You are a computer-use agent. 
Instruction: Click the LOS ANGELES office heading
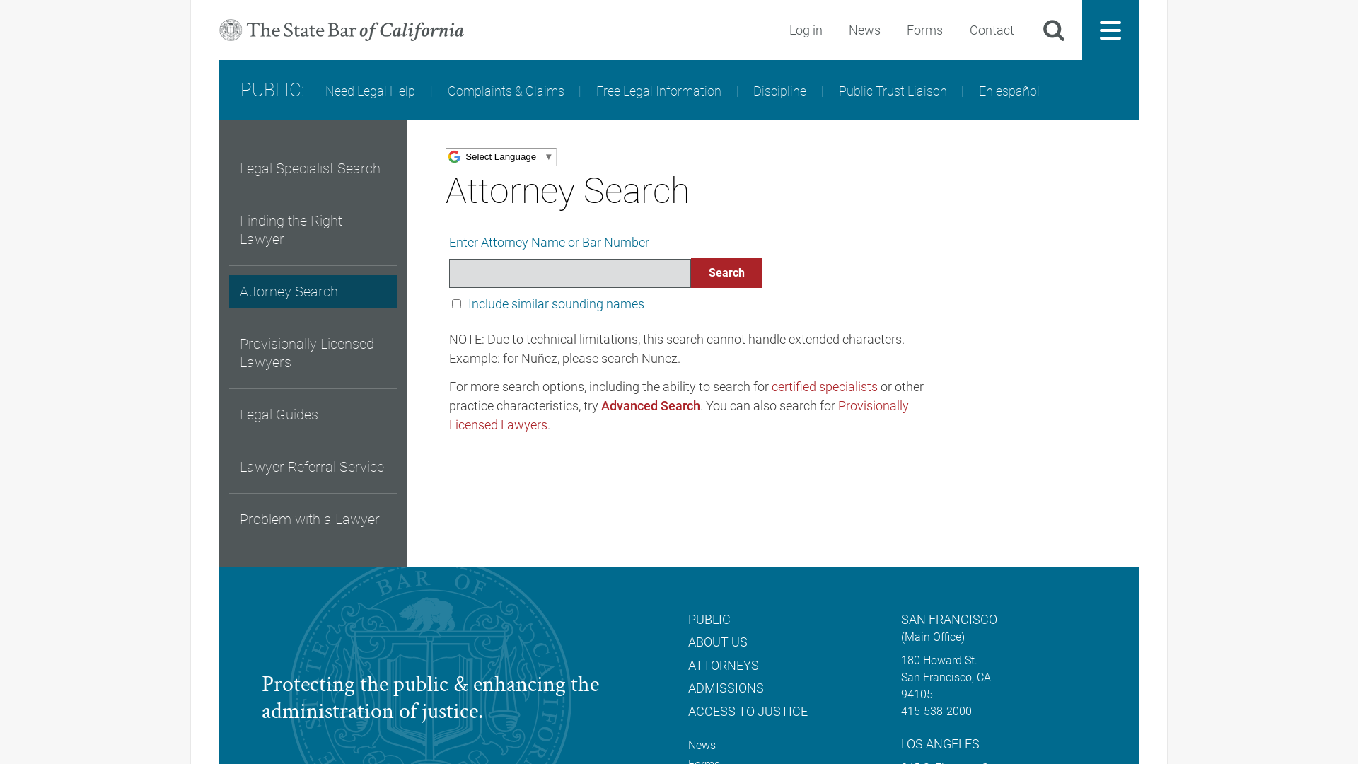(x=940, y=744)
